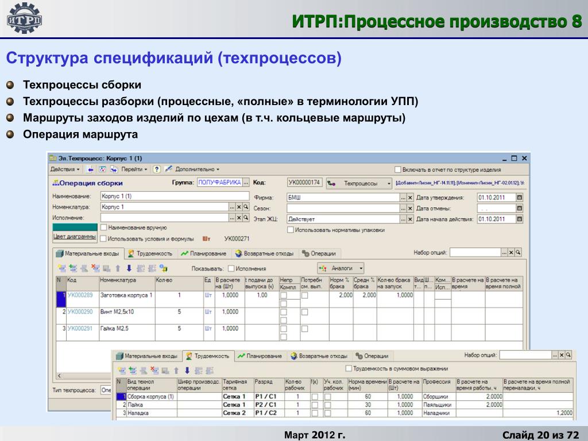Open calendar for Дата отмены
The height and width of the screenshot is (441, 588).
(x=519, y=208)
